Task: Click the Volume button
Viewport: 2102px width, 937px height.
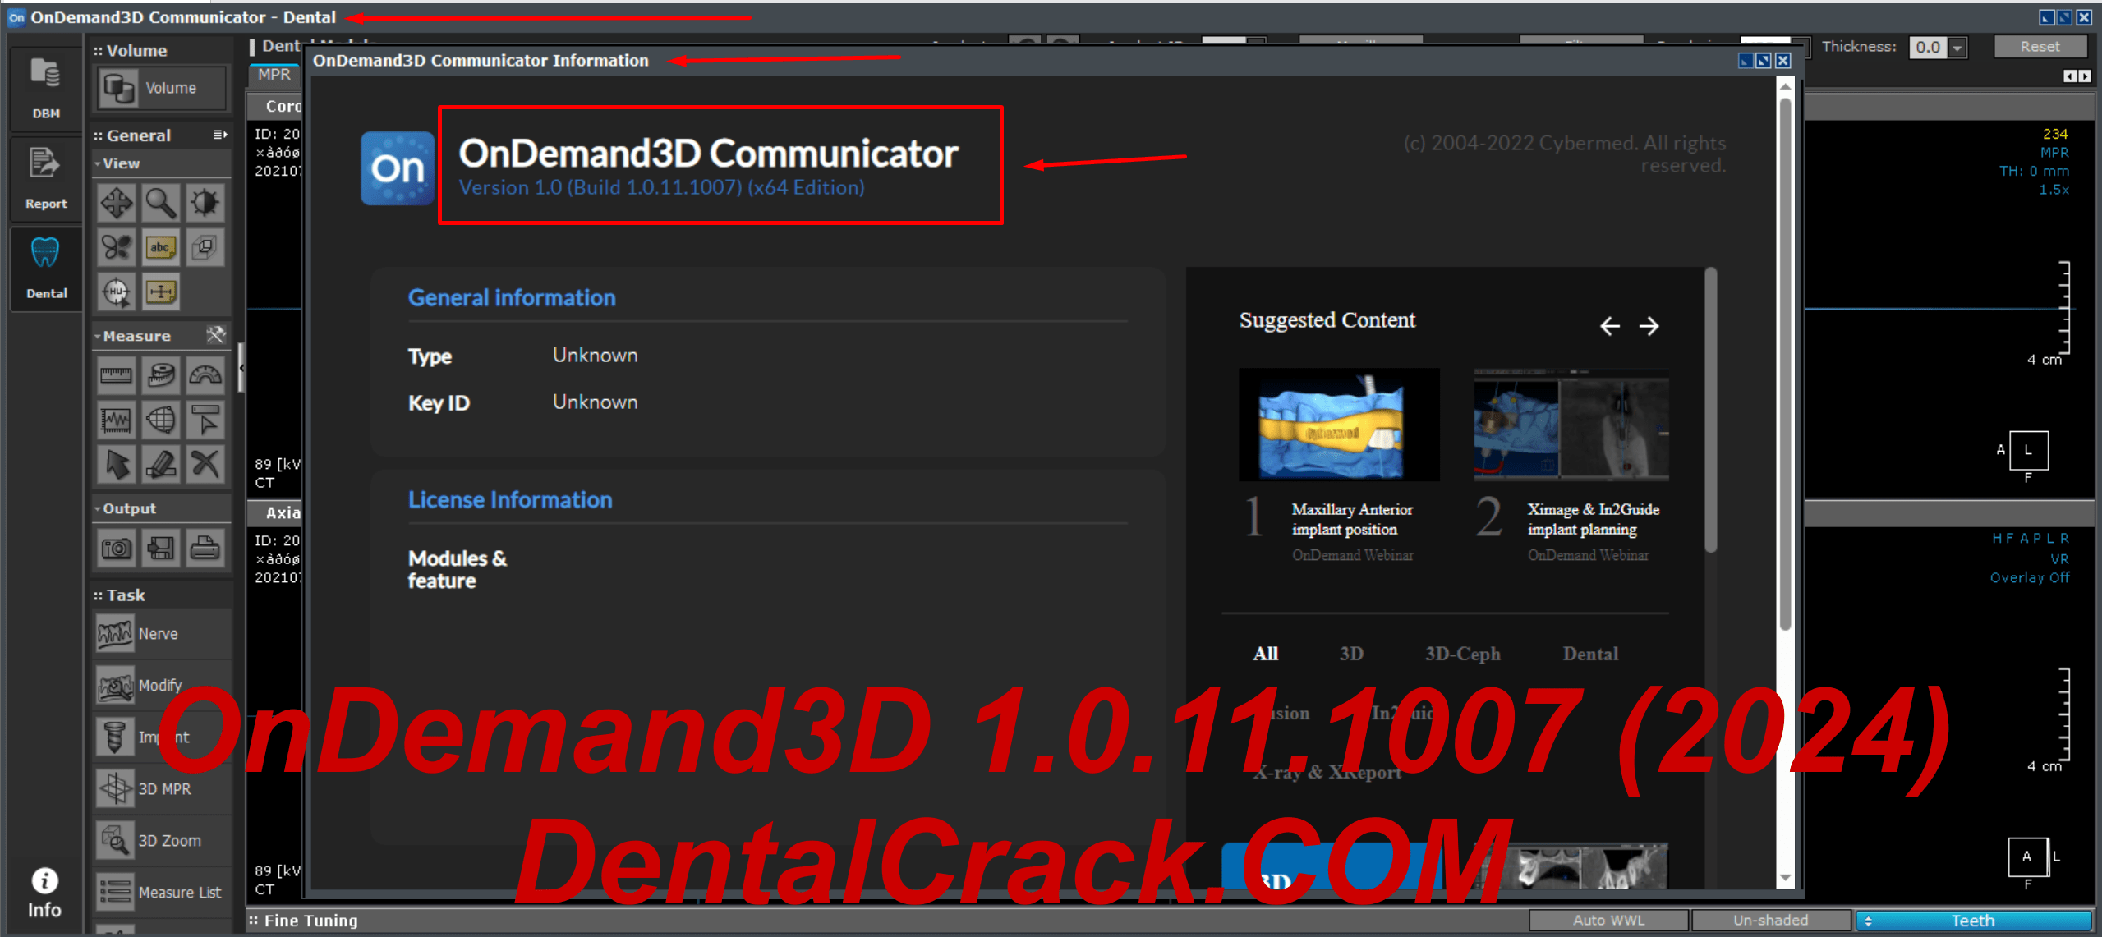Action: [x=162, y=88]
